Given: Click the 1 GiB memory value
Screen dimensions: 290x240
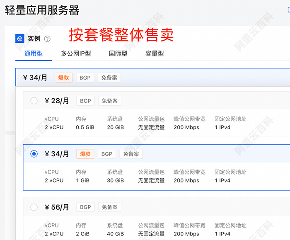Looking at the screenshot, I should click(x=83, y=180).
